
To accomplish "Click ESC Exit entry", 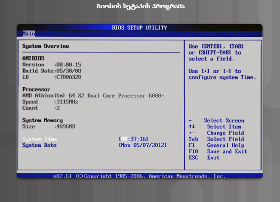I will pyautogui.click(x=204, y=158).
